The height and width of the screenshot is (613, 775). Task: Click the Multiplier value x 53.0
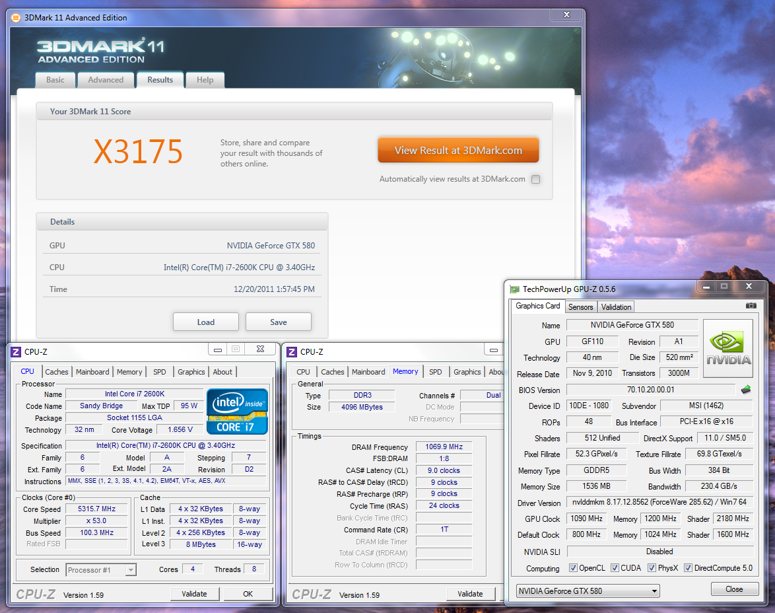[97, 521]
